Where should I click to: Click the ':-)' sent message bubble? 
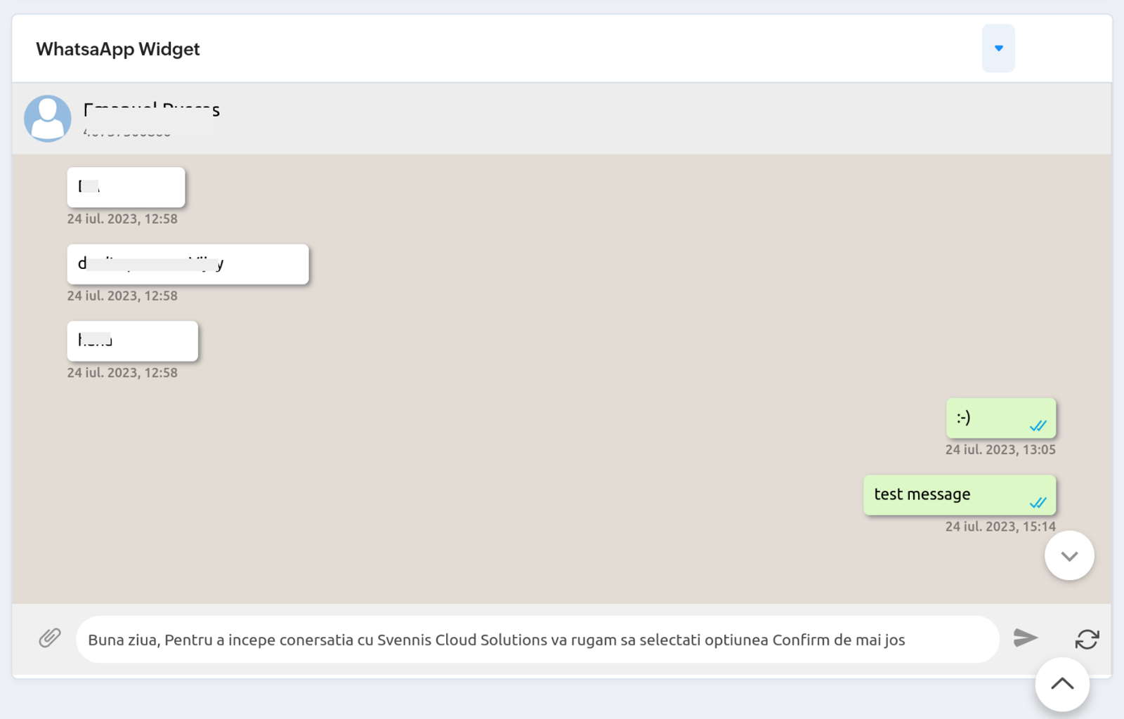coord(1000,418)
